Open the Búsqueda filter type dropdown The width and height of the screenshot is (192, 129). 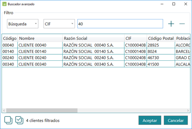pos(23,24)
